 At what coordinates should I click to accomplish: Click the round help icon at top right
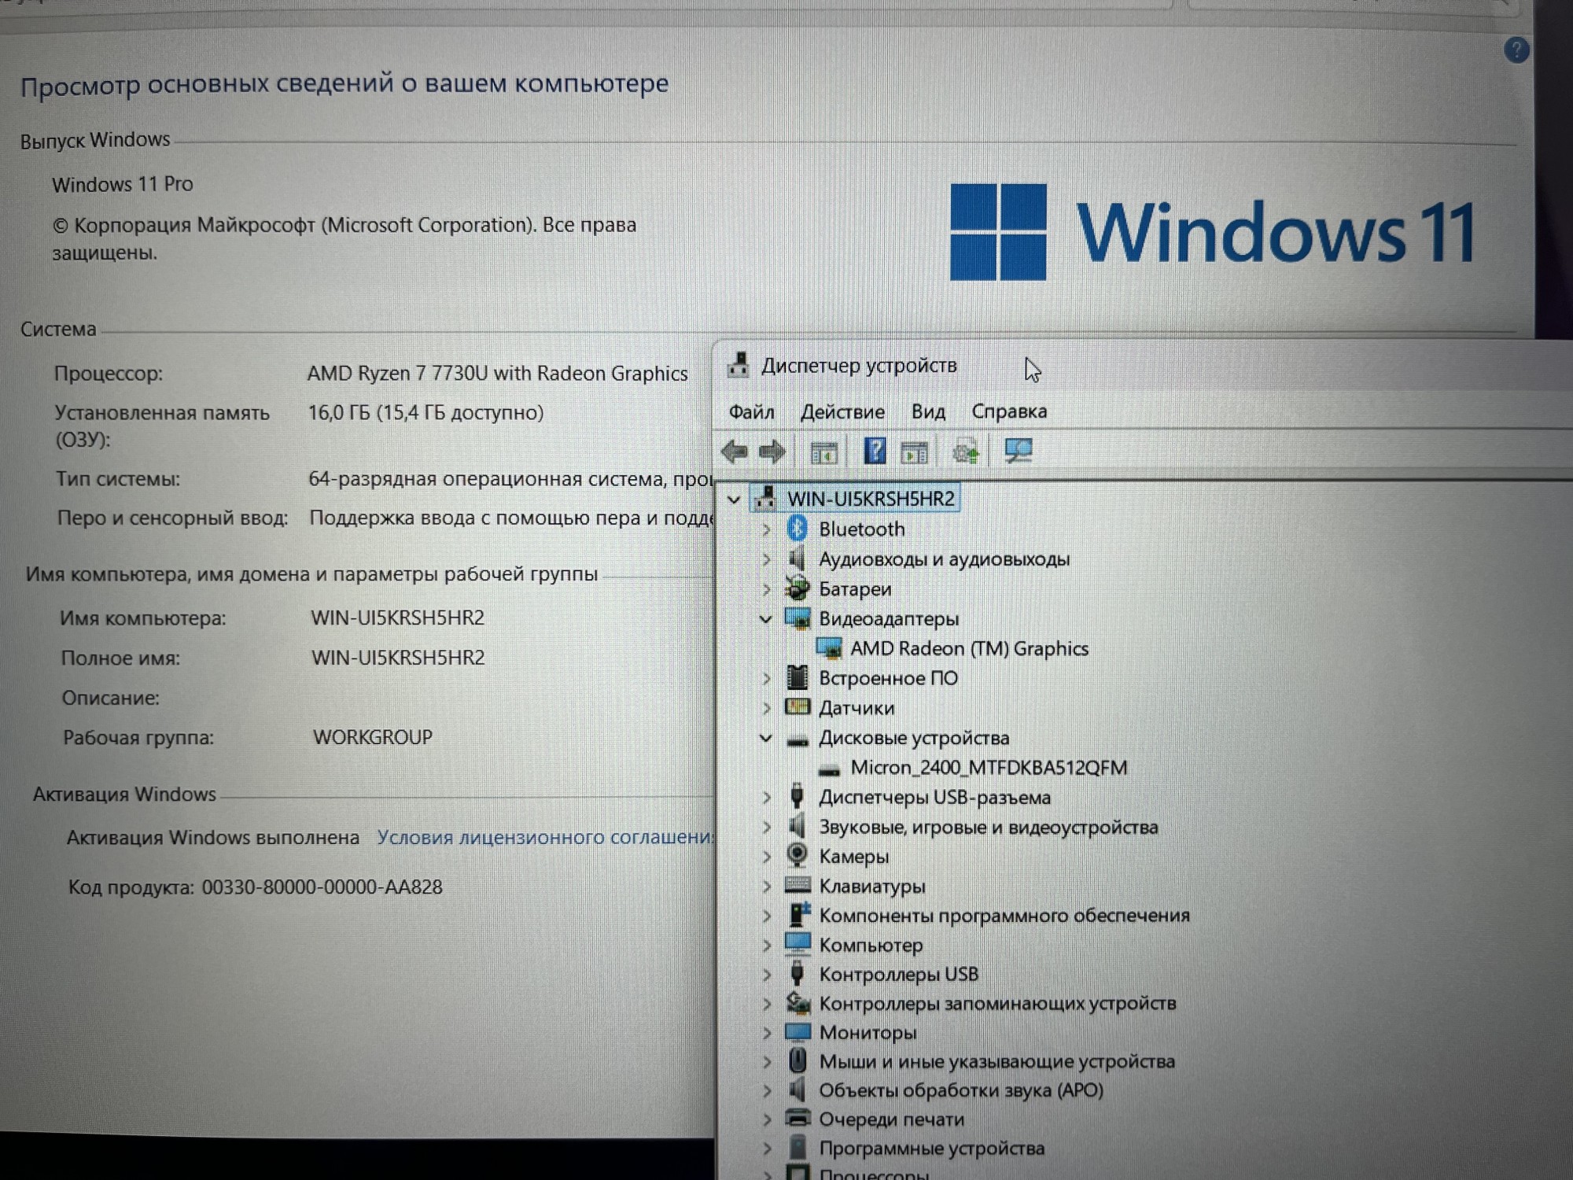(x=1516, y=50)
